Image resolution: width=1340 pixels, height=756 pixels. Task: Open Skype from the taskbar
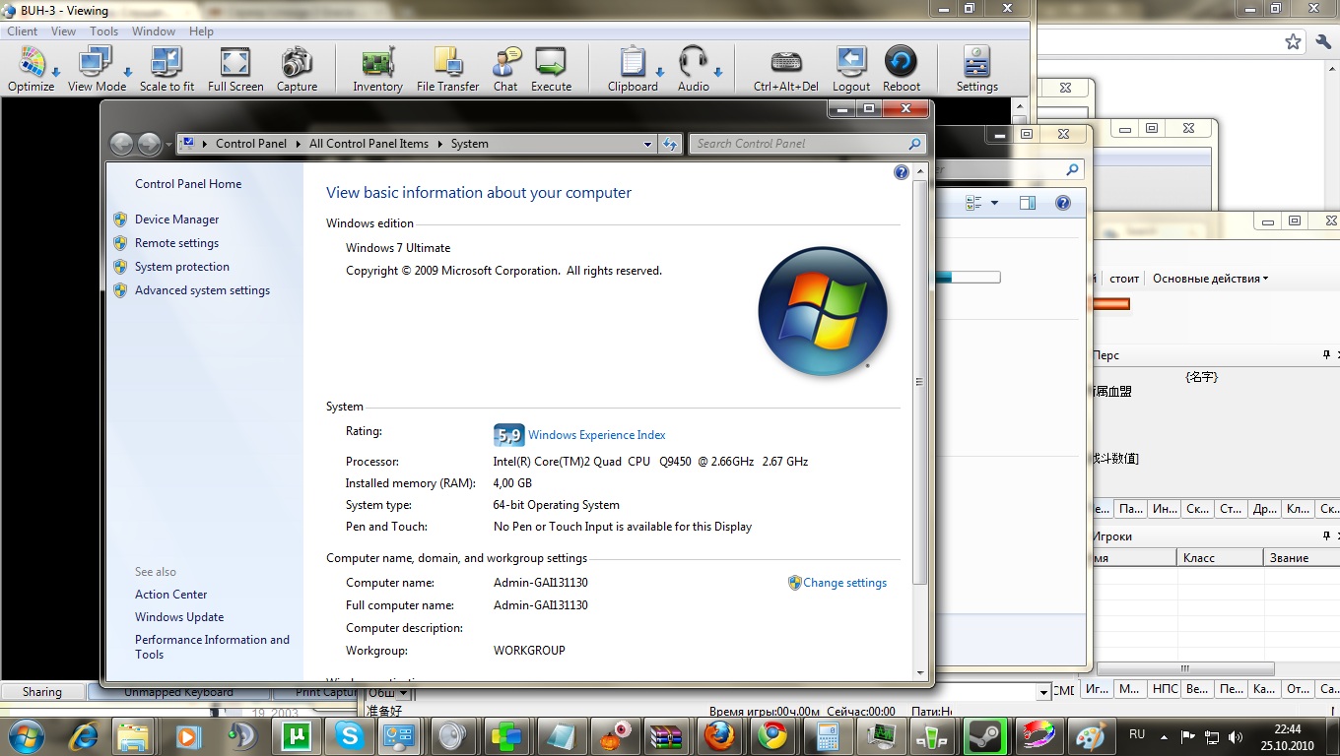(x=349, y=735)
